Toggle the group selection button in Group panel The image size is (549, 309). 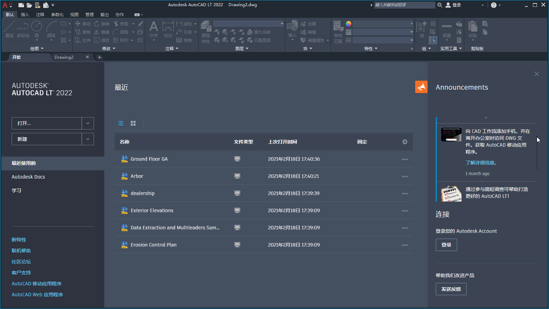[x=433, y=40]
